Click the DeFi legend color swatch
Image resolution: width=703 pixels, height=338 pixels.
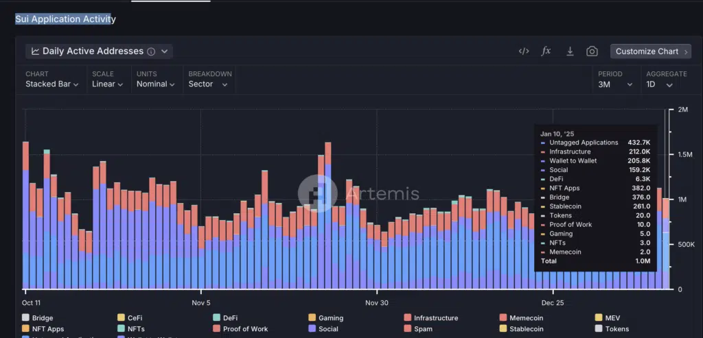tap(217, 318)
